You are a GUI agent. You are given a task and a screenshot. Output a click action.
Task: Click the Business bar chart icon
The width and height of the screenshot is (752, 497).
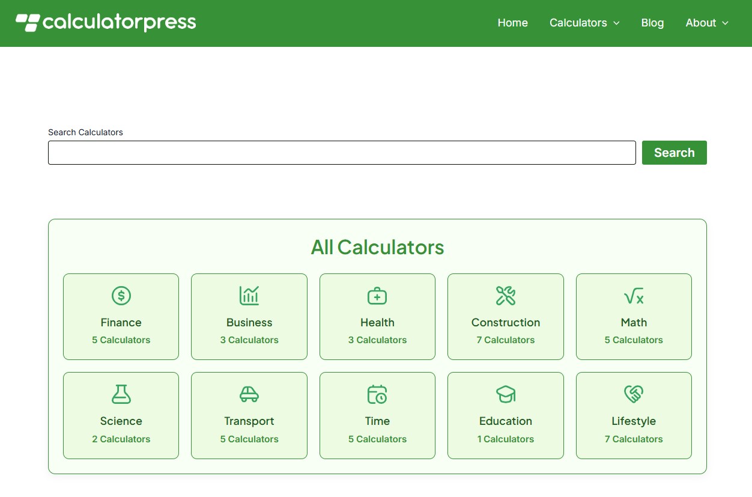coord(249,296)
